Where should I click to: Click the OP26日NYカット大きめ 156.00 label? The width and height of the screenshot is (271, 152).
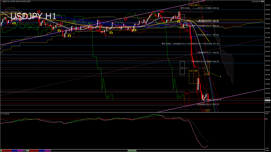click(x=205, y=61)
